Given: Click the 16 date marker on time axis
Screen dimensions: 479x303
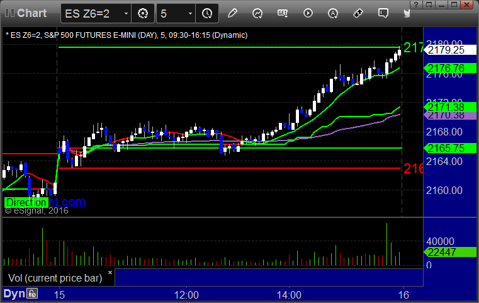Looking at the screenshot, I should [x=403, y=295].
